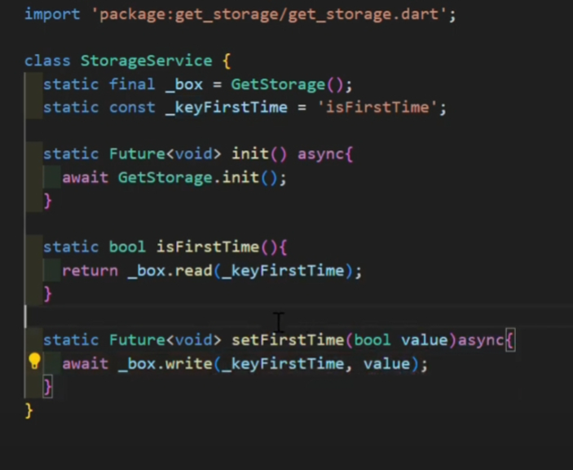Click the bool return type of isFirstTime
Image resolution: width=573 pixels, height=470 pixels.
tap(127, 247)
